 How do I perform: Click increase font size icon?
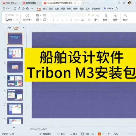pyautogui.click(x=89, y=15)
